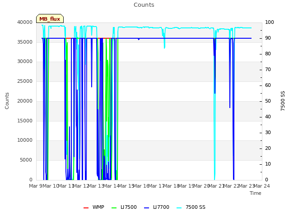Click the 15000 tick on left axis
The image size is (289, 216).
pos(25,121)
